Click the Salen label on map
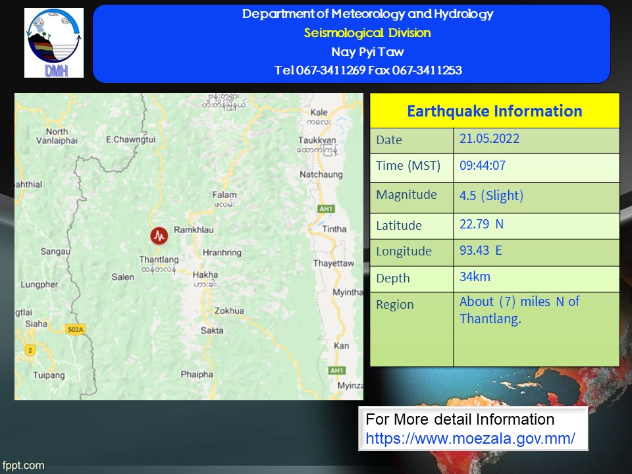632x474 pixels. [x=123, y=277]
